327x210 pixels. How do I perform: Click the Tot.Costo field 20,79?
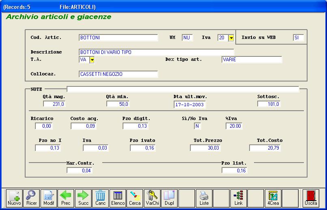pos(265,148)
